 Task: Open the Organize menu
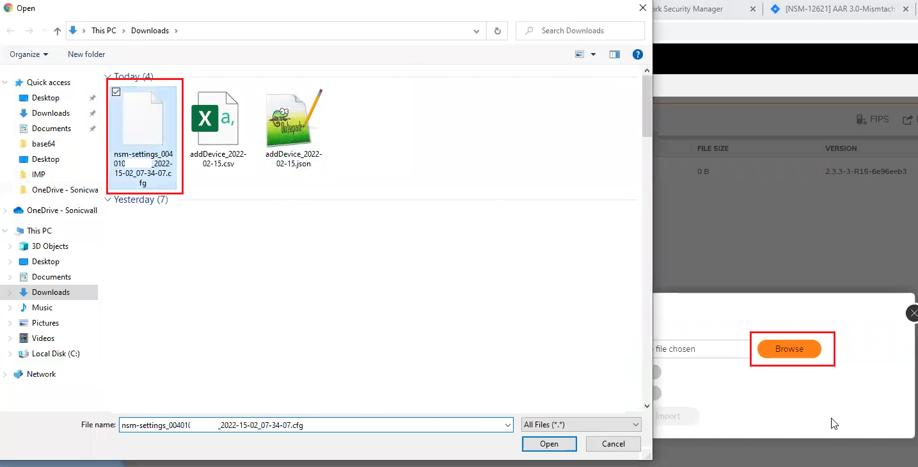click(29, 54)
